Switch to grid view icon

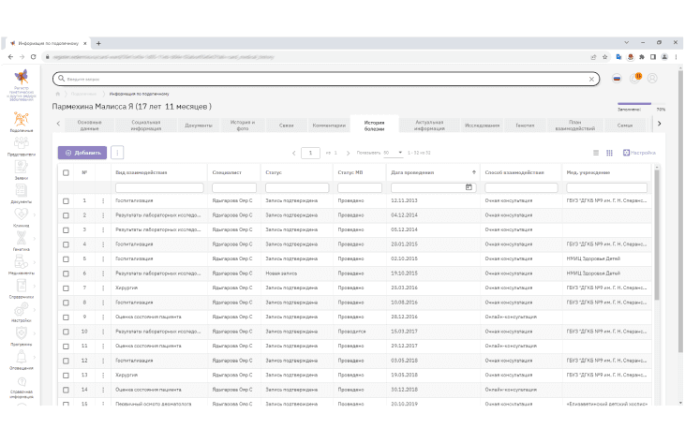point(609,153)
